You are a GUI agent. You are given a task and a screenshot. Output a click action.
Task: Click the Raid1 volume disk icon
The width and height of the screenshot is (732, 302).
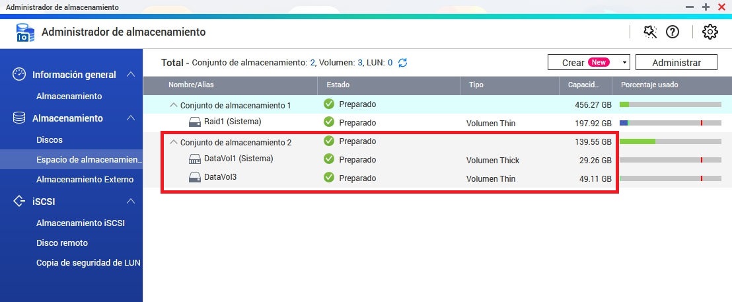195,122
